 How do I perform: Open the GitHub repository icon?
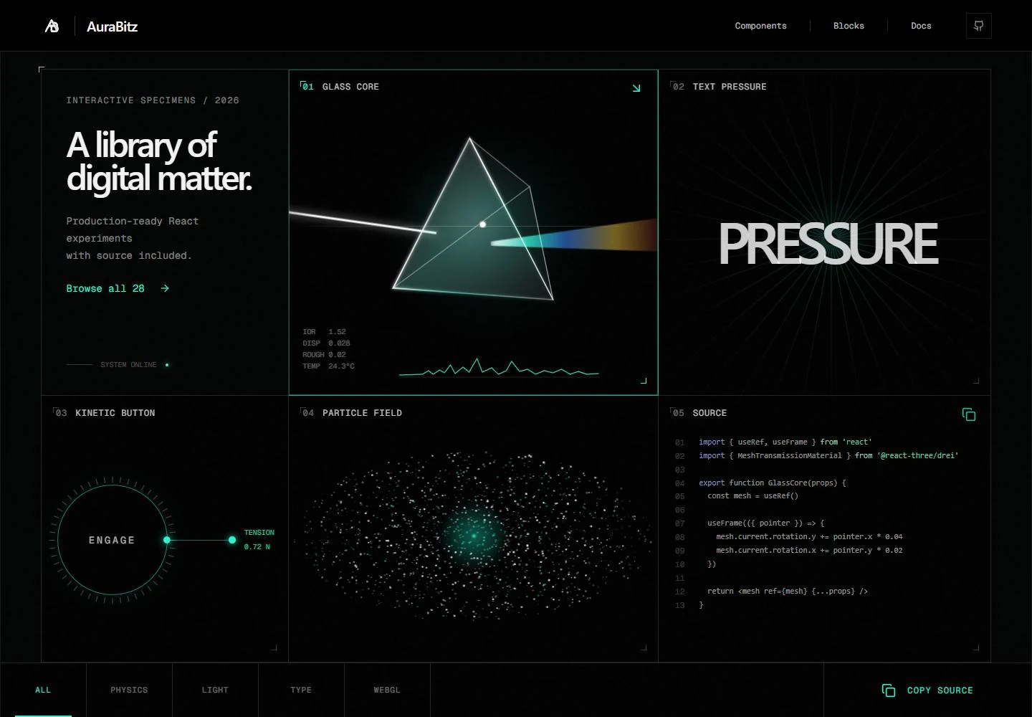pos(978,26)
